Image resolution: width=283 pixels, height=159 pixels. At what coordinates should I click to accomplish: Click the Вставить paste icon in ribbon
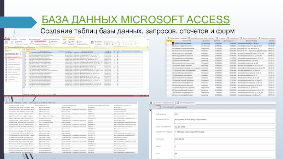[x=12, y=42]
